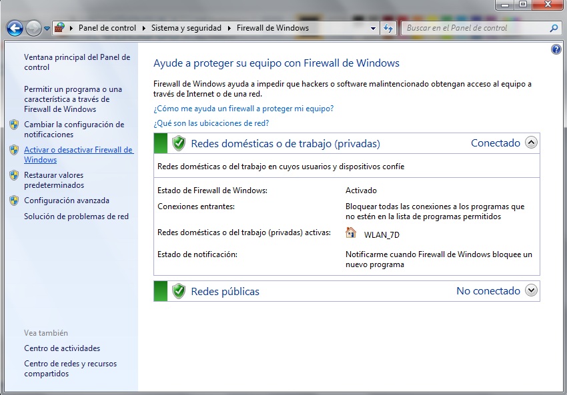Select Firewall de Windows breadcrumb
The width and height of the screenshot is (567, 395).
273,28
